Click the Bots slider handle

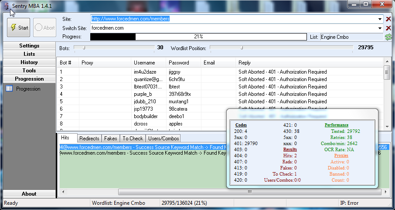83,47
